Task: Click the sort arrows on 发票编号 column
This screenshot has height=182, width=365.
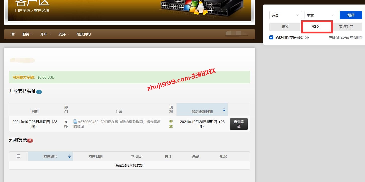Action: [x=70, y=156]
